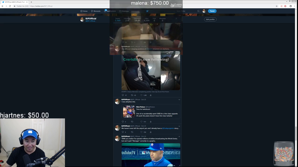View analytics of sleeping positions tweet

150,95
